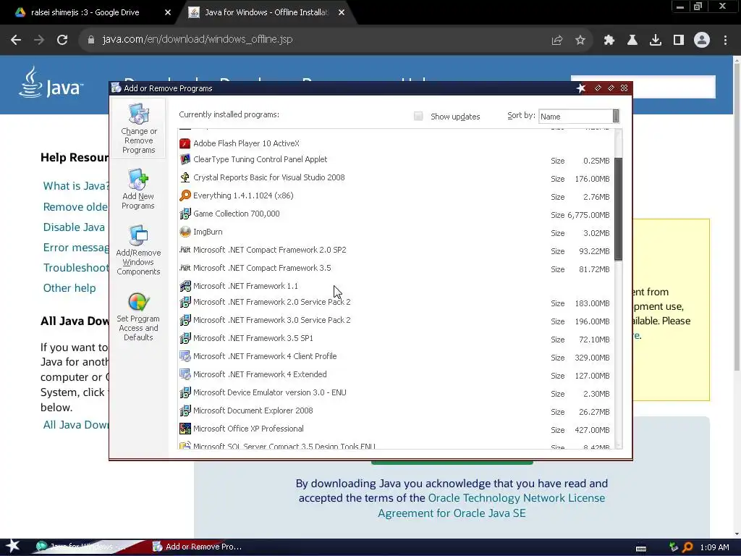
Task: Click Adobe Flash Player 10 ActiveX icon
Action: point(185,143)
